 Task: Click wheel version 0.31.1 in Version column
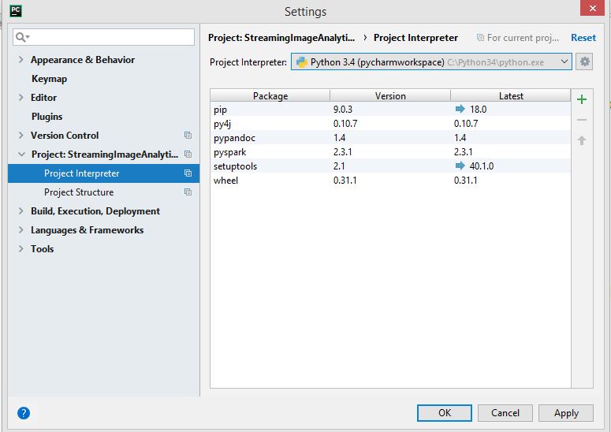click(x=345, y=180)
